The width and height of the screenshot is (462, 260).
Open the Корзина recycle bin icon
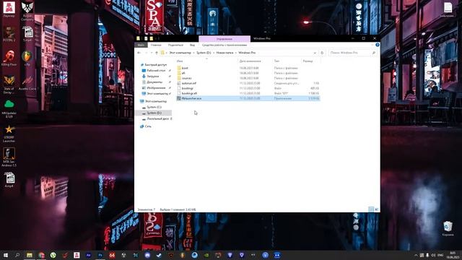(x=448, y=229)
